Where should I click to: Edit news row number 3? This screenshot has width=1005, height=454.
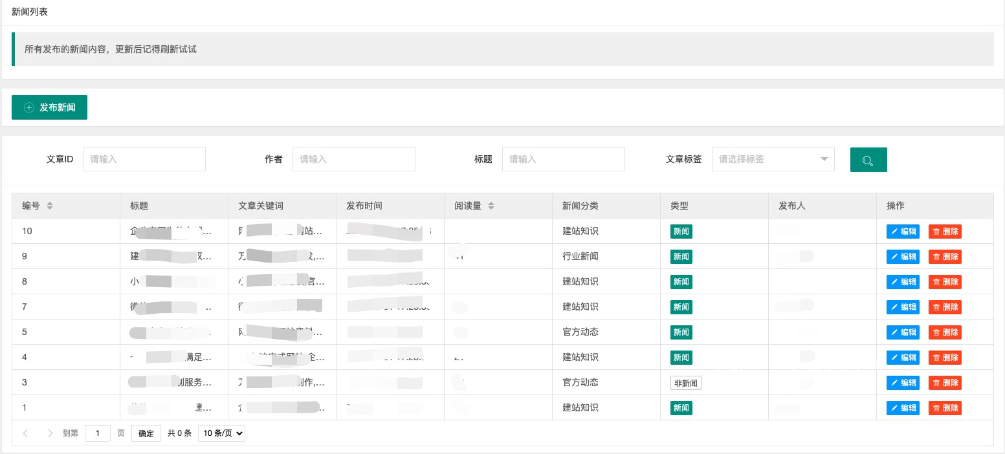tap(902, 383)
